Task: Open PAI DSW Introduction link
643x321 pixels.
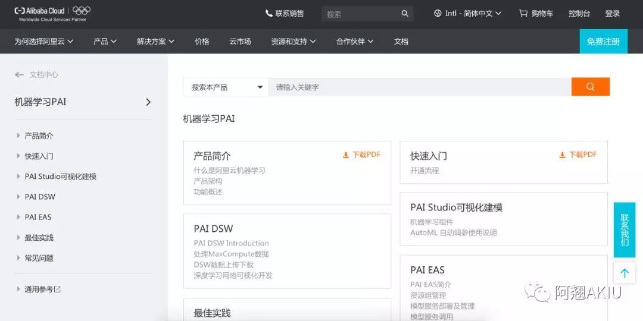Action: coord(231,243)
